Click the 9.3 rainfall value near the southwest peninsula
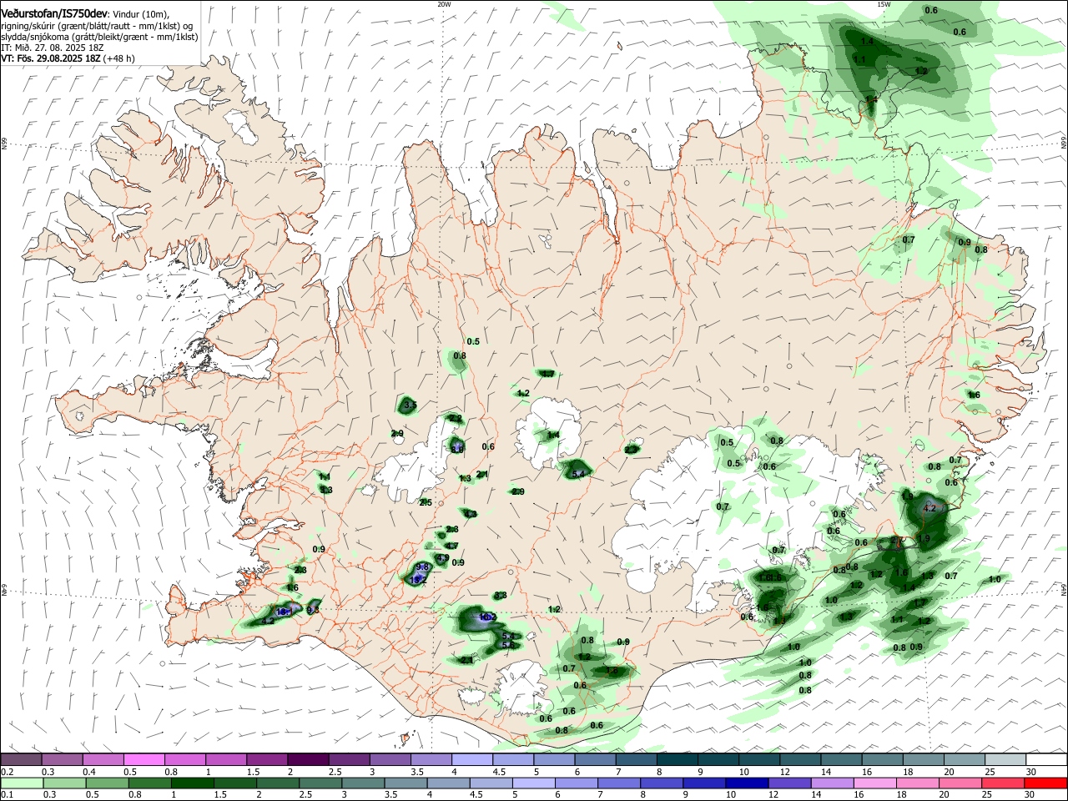1068x801 pixels. coord(313,610)
